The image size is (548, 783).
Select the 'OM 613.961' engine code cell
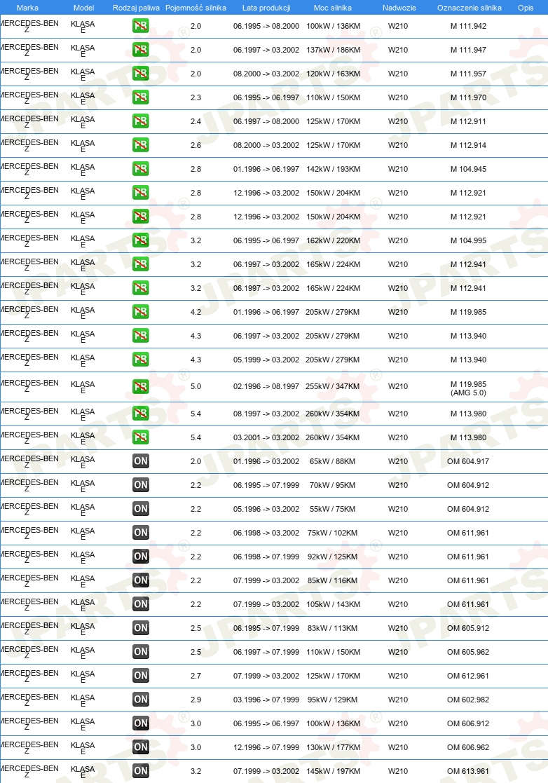468,771
